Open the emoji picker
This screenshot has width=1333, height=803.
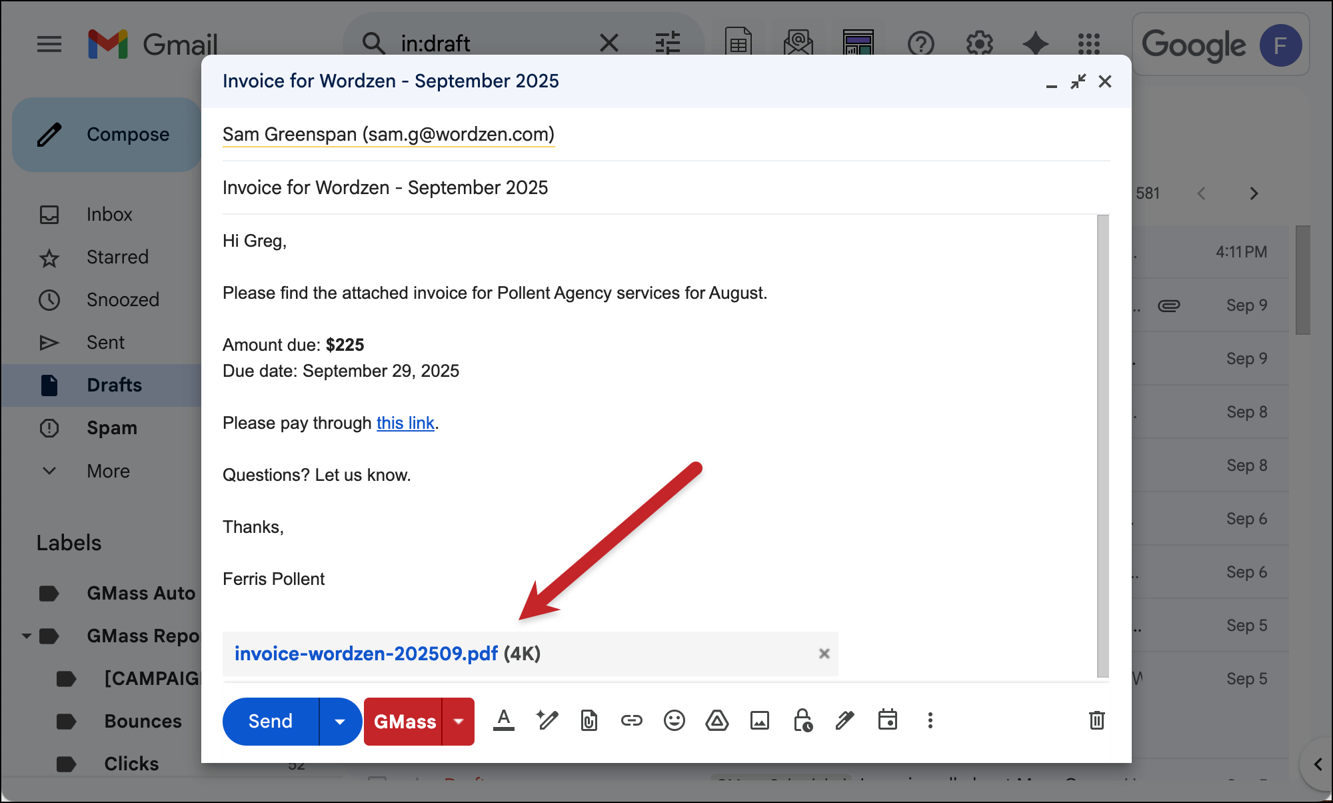click(x=674, y=720)
